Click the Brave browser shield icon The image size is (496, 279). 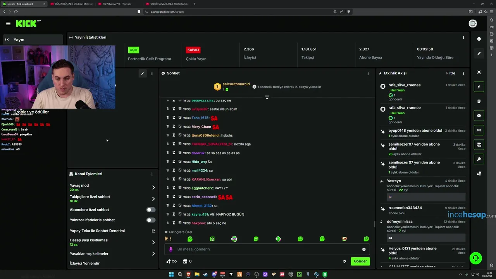point(348,12)
